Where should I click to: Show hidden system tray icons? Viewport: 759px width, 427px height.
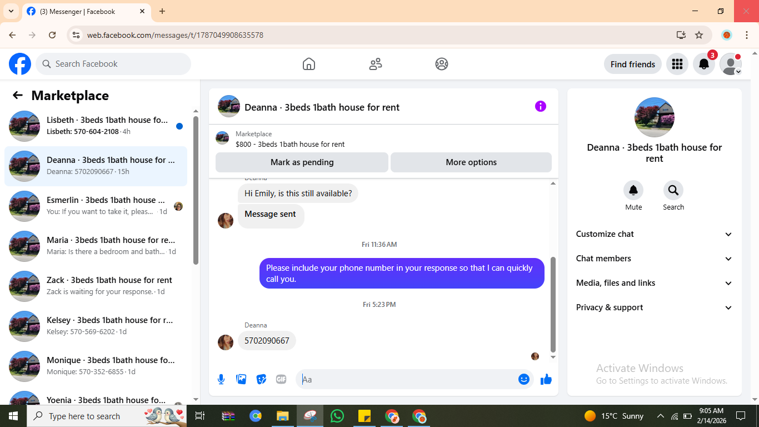pyautogui.click(x=661, y=416)
